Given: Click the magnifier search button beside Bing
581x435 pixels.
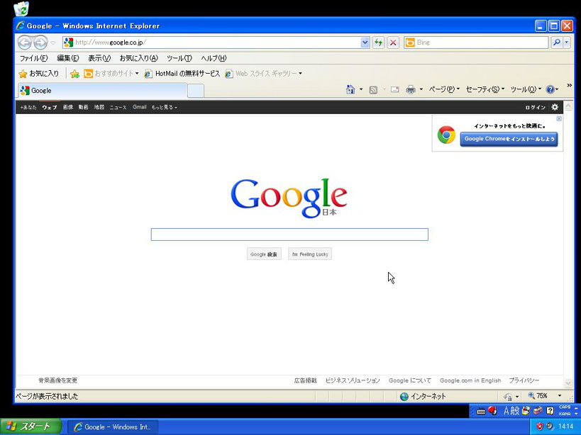Looking at the screenshot, I should click(557, 43).
